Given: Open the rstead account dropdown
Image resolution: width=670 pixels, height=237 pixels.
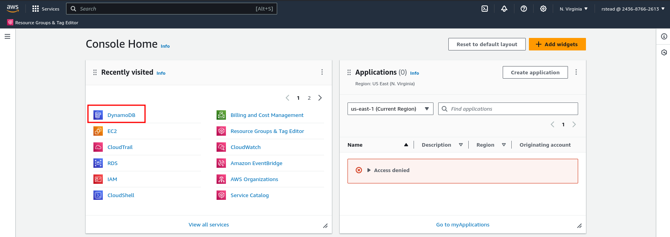Looking at the screenshot, I should (x=632, y=9).
